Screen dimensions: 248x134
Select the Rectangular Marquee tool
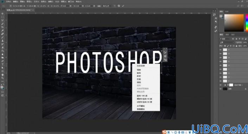click(2, 17)
